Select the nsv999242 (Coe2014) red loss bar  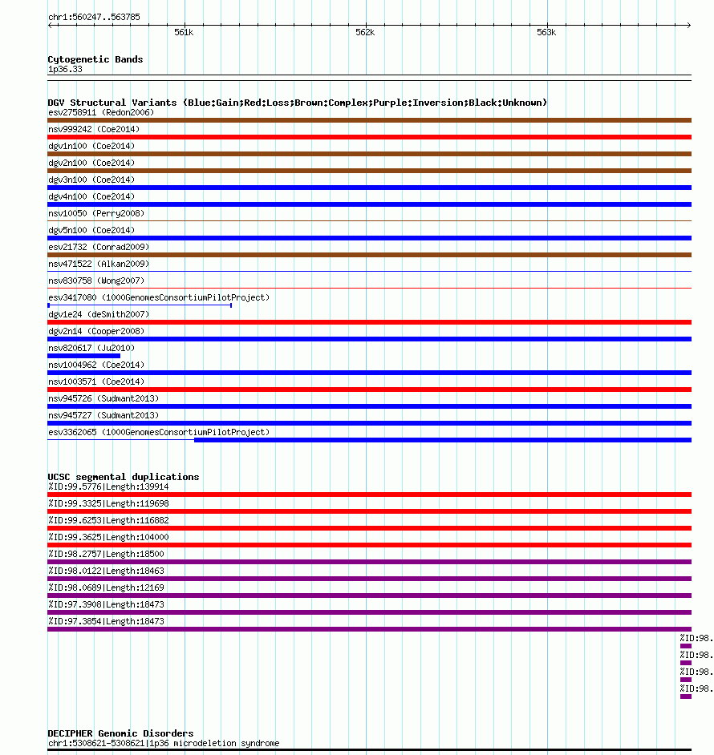[x=369, y=137]
